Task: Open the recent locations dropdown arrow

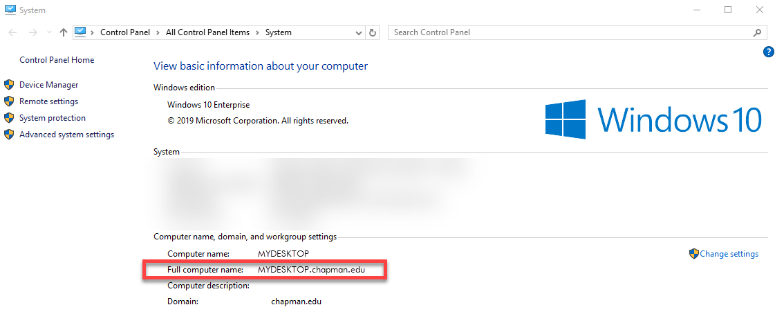Action: pos(49,32)
